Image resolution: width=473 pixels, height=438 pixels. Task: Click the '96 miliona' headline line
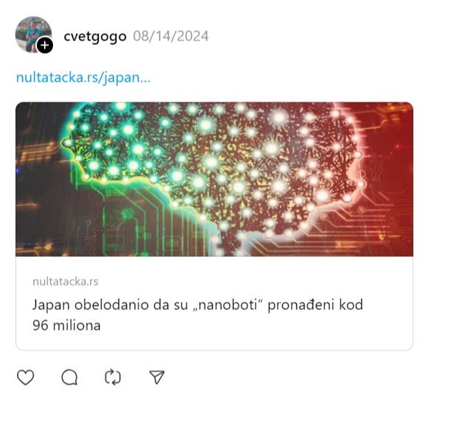[66, 325]
